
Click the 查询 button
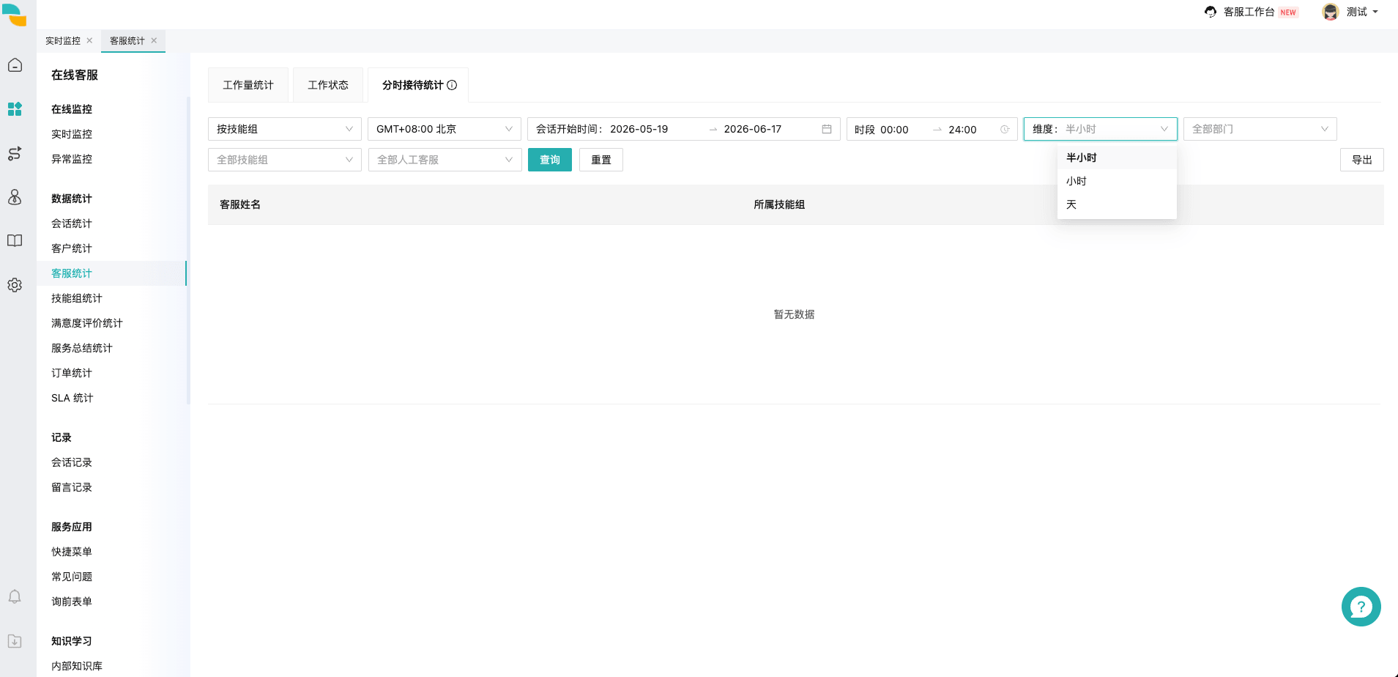point(550,160)
